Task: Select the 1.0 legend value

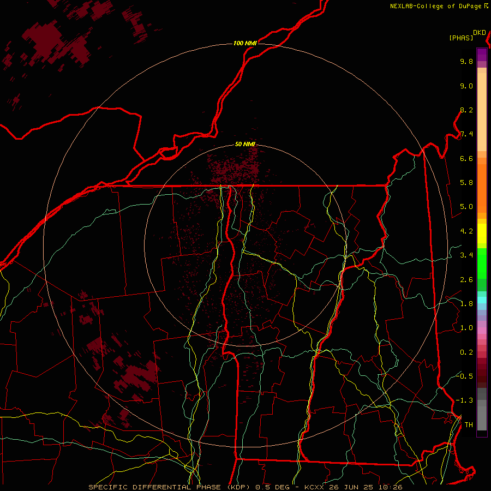Action: [x=466, y=328]
